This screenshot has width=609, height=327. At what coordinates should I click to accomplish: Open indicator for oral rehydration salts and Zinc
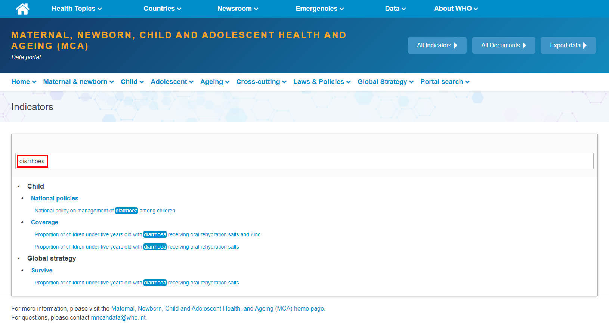(x=148, y=234)
